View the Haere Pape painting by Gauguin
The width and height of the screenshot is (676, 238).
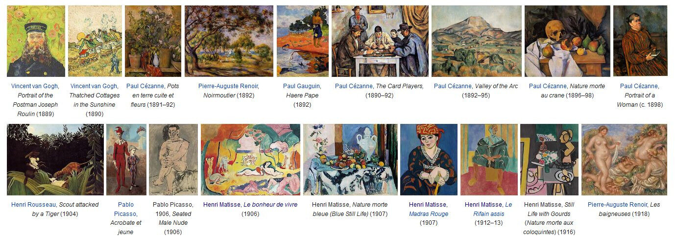[x=302, y=41]
